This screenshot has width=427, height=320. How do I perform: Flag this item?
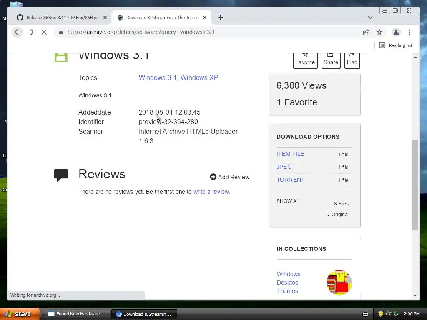pos(352,60)
